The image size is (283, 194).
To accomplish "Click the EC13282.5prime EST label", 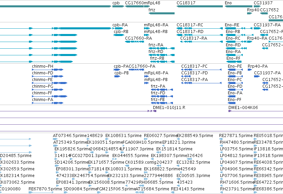I will click(x=193, y=162).
